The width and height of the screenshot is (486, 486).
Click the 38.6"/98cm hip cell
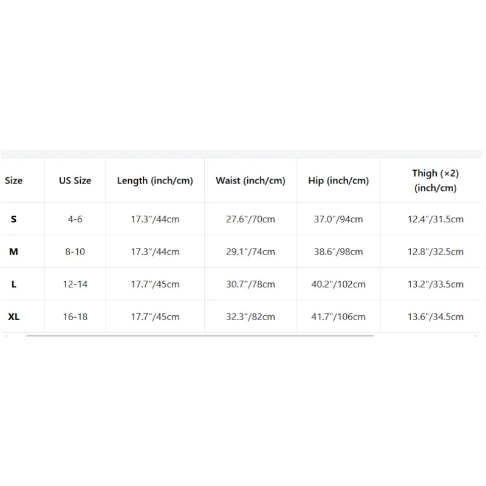coord(338,252)
